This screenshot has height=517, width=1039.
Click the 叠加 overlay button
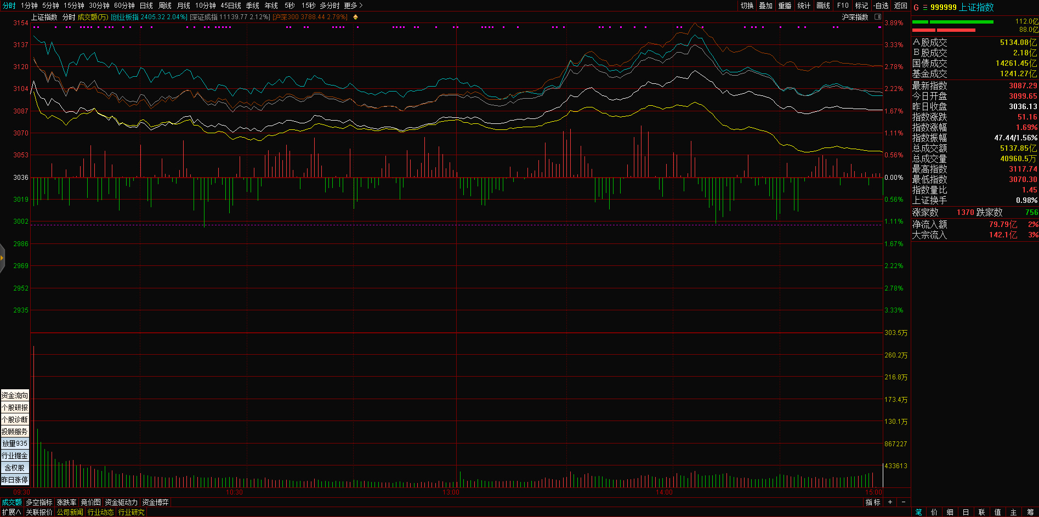tap(765, 5)
